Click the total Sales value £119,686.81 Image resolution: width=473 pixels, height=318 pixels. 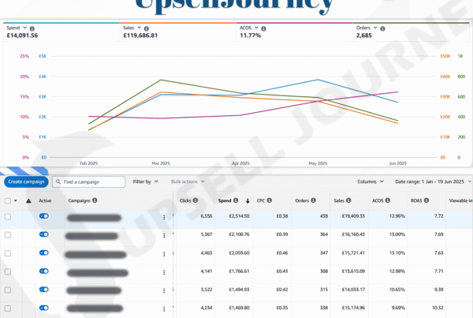click(140, 36)
